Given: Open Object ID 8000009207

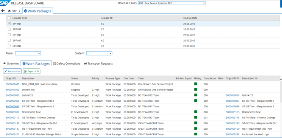Looking at the screenshot, I should (x=12, y=134).
